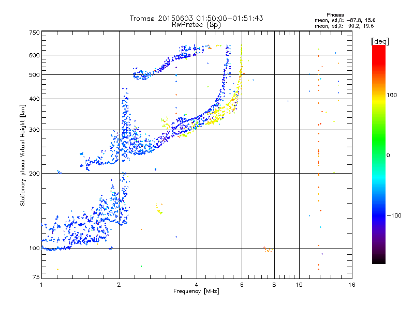Click the 'mean, sd,O: -87.8, 15.6' line
The height and width of the screenshot is (310, 414).
click(345, 20)
